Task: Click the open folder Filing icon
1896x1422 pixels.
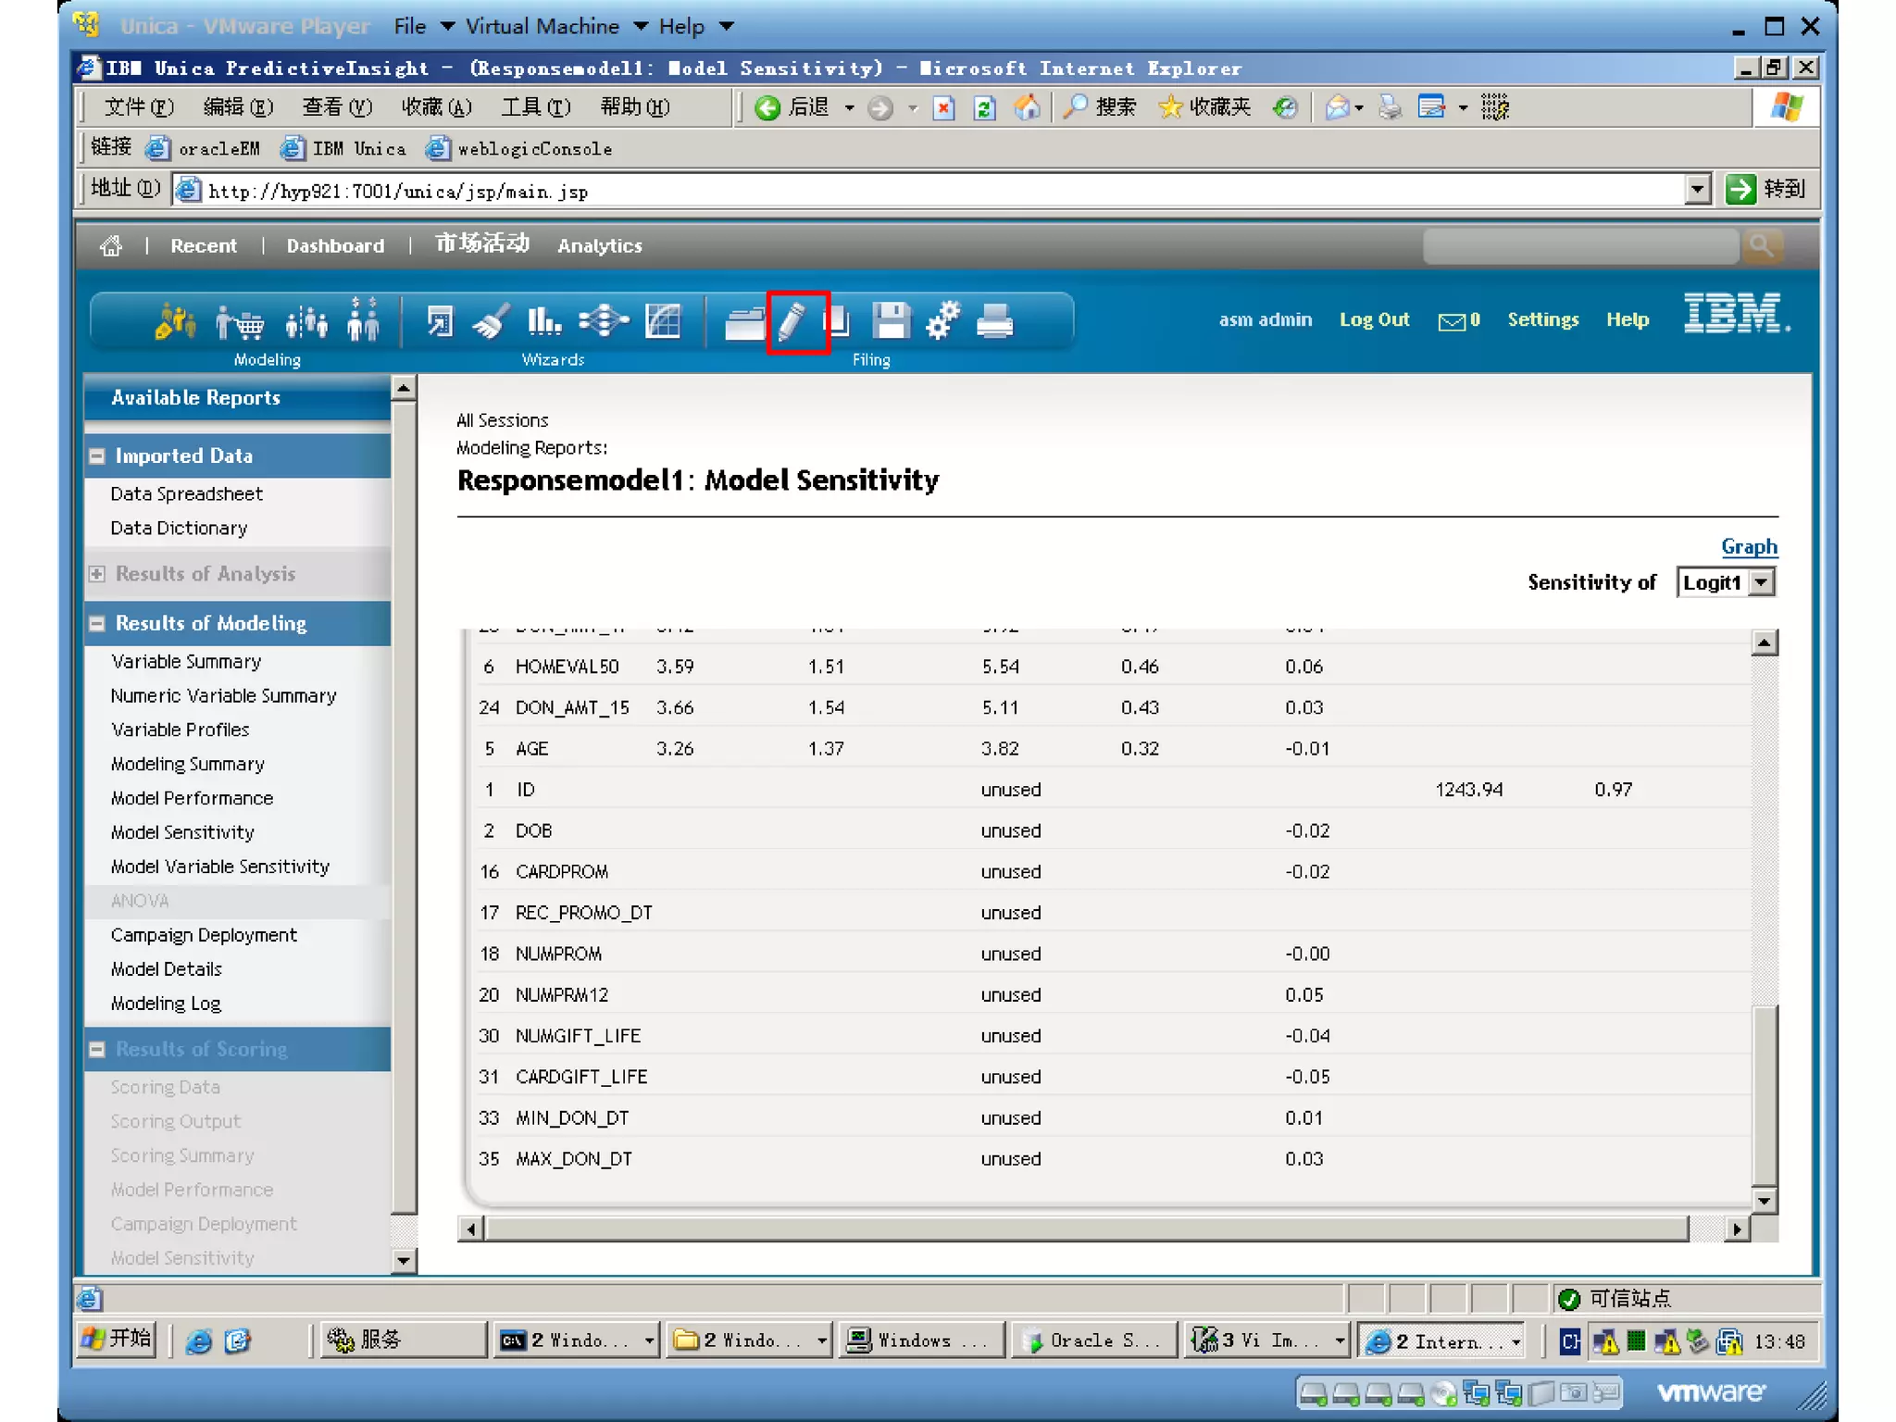Action: click(x=744, y=323)
